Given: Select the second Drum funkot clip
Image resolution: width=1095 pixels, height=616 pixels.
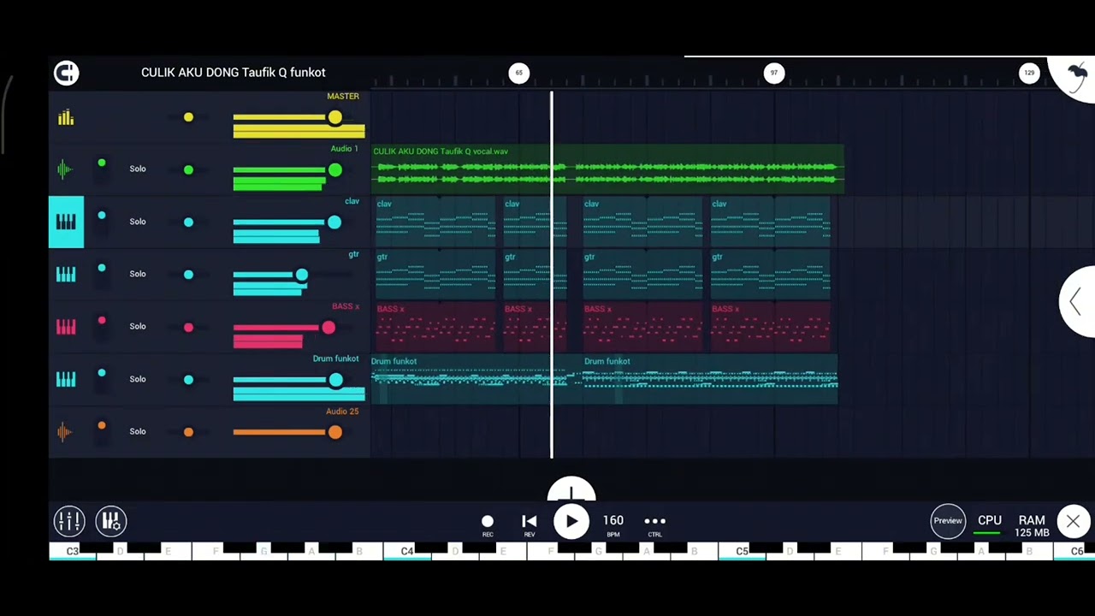Looking at the screenshot, I should click(x=710, y=379).
